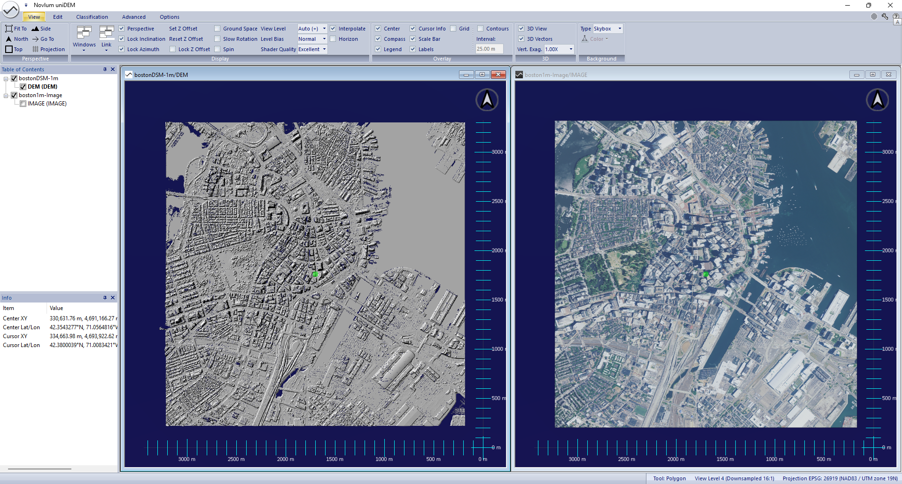Open the Link views menu
This screenshot has height=484, width=902.
tap(107, 38)
